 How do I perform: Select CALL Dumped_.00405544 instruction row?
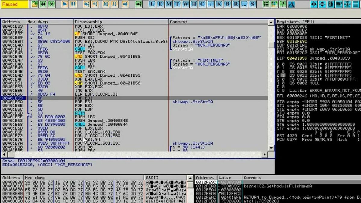coord(134,124)
